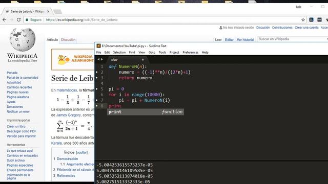Click Páginas nuevas sidebar link
Viewport: 328px width, 184px height.
click(x=17, y=92)
